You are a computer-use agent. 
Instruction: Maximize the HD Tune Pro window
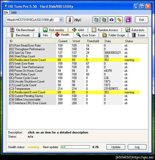click(x=142, y=6)
